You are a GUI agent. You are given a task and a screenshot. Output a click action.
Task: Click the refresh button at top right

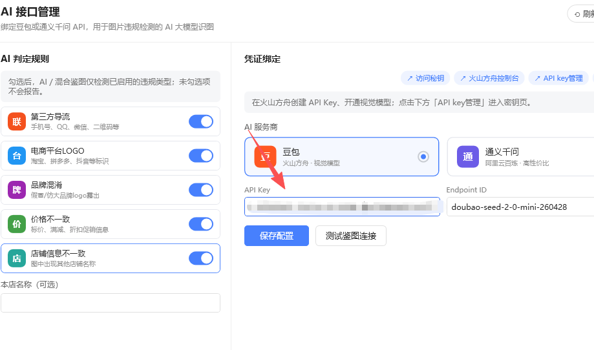click(x=582, y=14)
